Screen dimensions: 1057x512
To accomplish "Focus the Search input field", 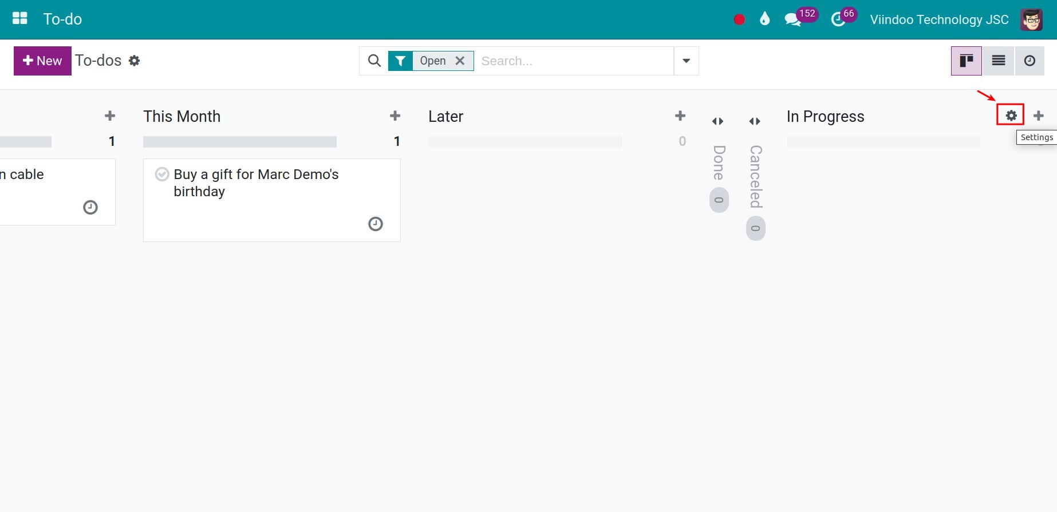I will pos(575,61).
